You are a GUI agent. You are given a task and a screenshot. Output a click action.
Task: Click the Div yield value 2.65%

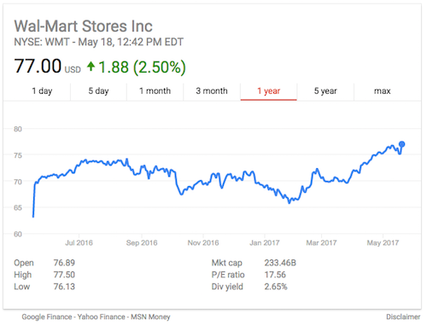pyautogui.click(x=276, y=287)
